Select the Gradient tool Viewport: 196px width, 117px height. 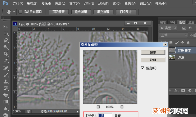6,102
